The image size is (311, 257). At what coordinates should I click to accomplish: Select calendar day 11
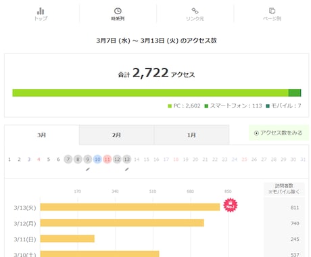(x=107, y=160)
